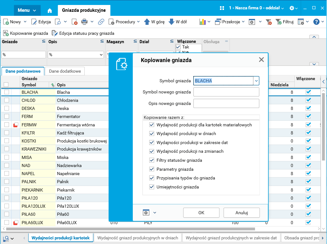Click the Gniazdo filter input field
This screenshot has height=244, width=327.
coord(24,55)
